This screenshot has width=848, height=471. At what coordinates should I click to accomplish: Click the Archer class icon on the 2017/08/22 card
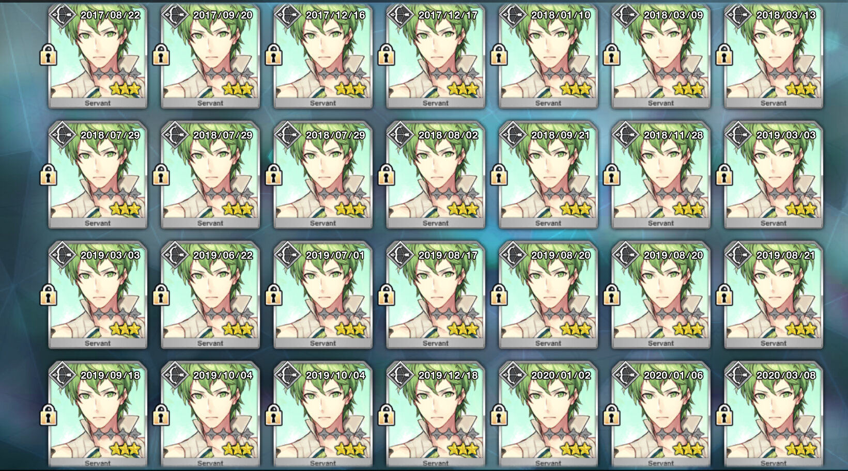click(x=63, y=16)
